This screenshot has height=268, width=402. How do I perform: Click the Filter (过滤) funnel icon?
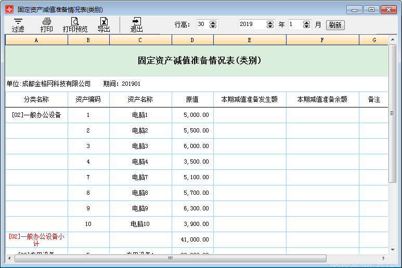click(x=18, y=21)
